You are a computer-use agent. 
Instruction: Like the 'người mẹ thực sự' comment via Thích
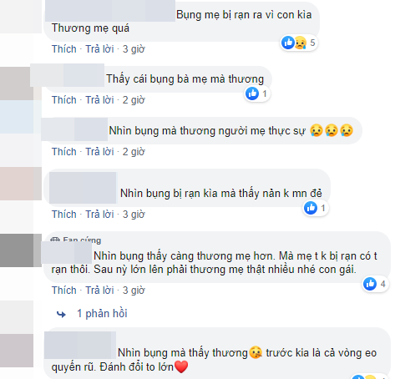point(64,152)
